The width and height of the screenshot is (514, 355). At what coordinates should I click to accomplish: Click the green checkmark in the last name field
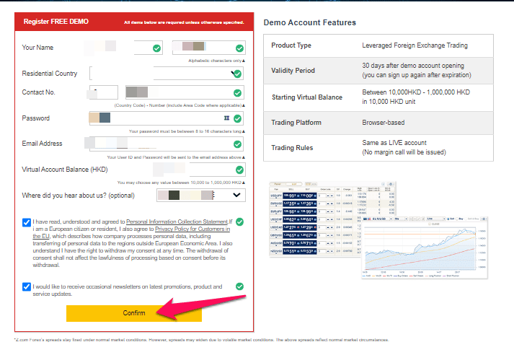(239, 48)
